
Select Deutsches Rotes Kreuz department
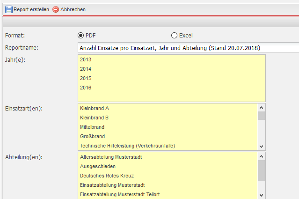(x=107, y=176)
